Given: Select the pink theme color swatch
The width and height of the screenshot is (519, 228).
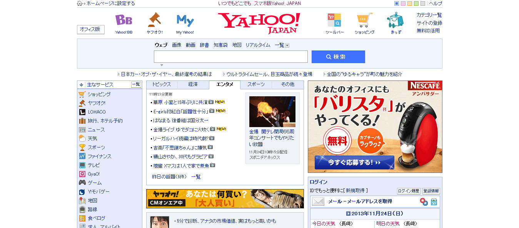Looking at the screenshot, I should point(403,3).
